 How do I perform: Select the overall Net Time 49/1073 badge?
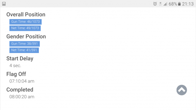tap(25, 28)
